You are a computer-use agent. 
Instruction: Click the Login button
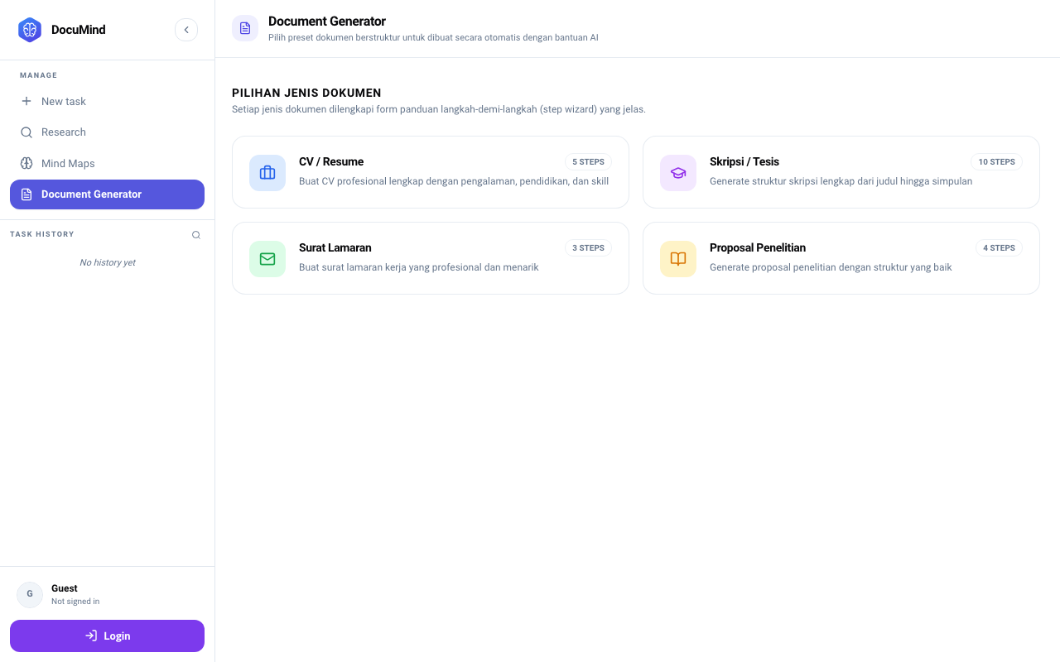107,636
